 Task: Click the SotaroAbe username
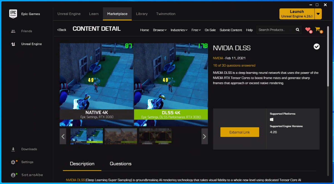pyautogui.click(x=32, y=175)
